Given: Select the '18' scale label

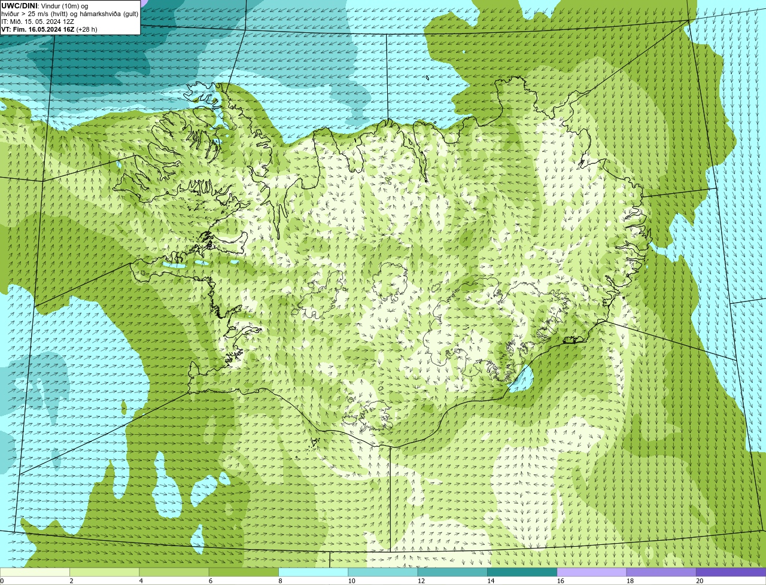Looking at the screenshot, I should [630, 581].
